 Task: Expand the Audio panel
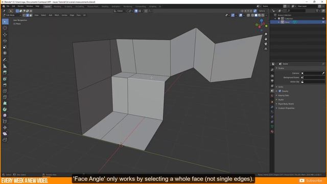pyautogui.click(x=281, y=100)
